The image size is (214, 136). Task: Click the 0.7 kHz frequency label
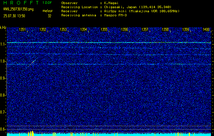coord(3,112)
